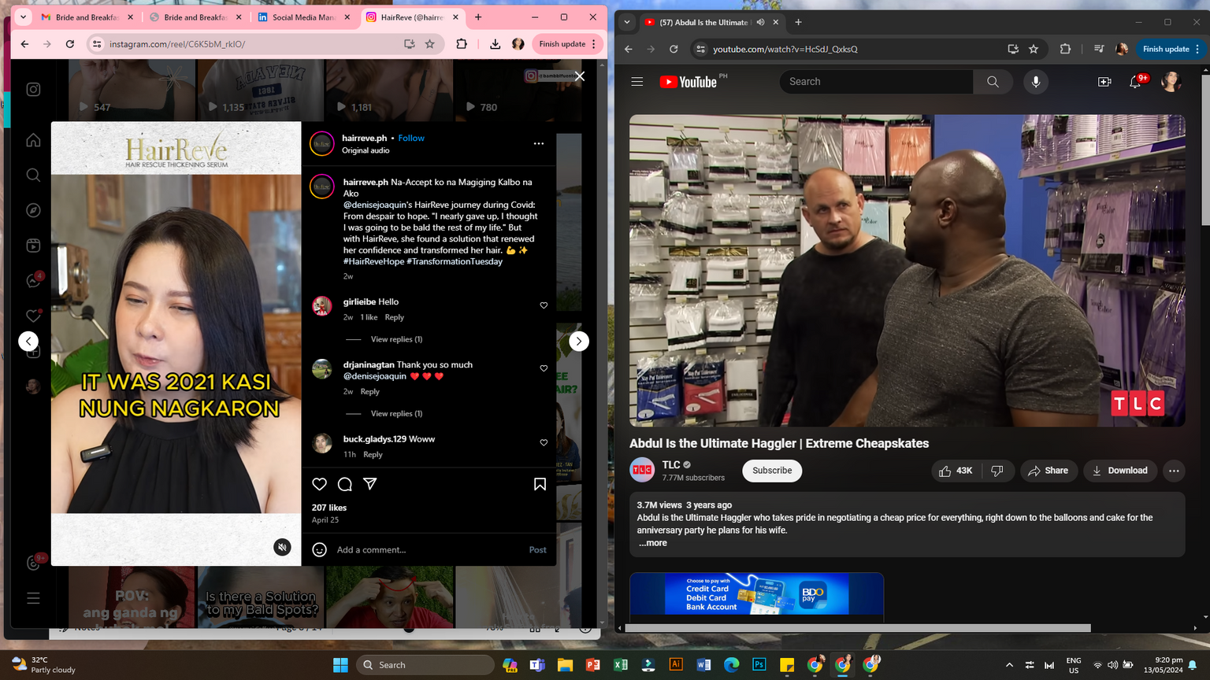Open Instagram Notifications heart in sidebar
This screenshot has height=680, width=1210.
pos(33,316)
